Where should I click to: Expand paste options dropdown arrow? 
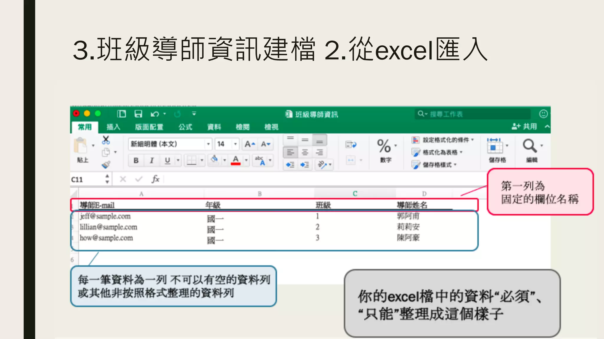(93, 145)
